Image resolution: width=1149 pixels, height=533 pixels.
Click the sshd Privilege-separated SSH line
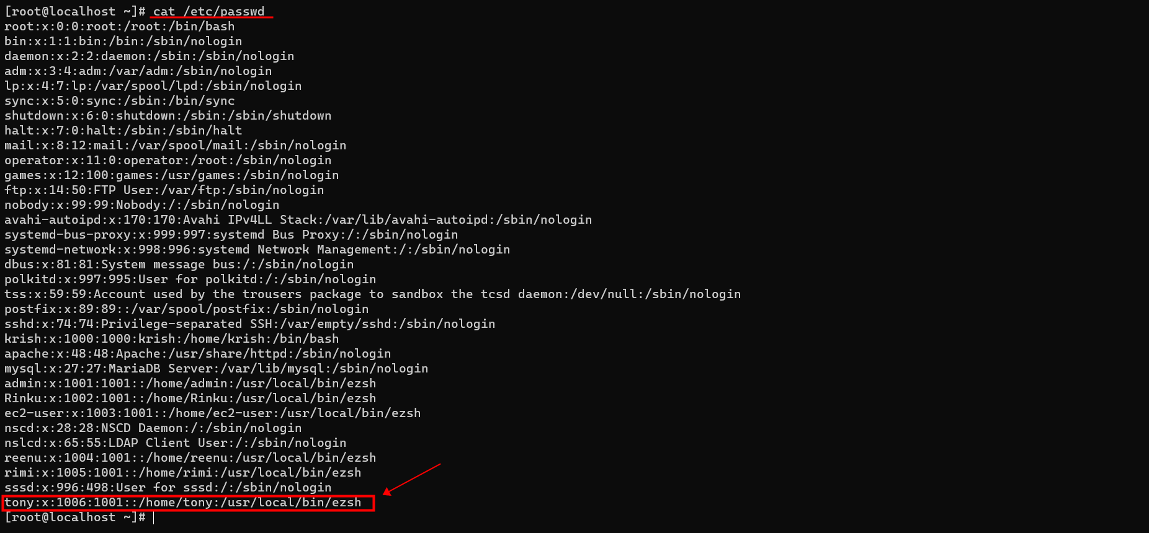pyautogui.click(x=250, y=324)
